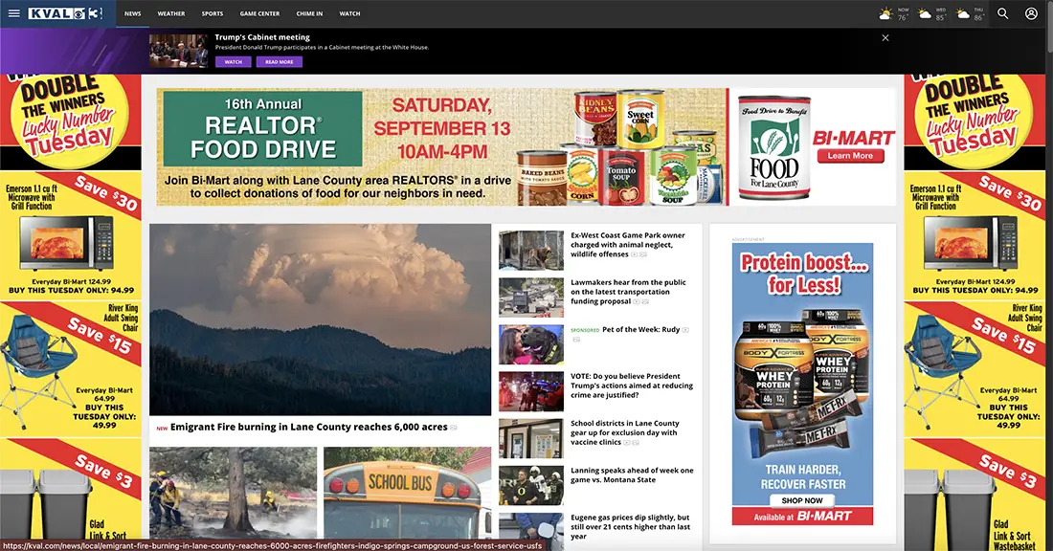1053x551 pixels.
Task: Click the transportation traffic thumbnail
Action: coord(531,298)
